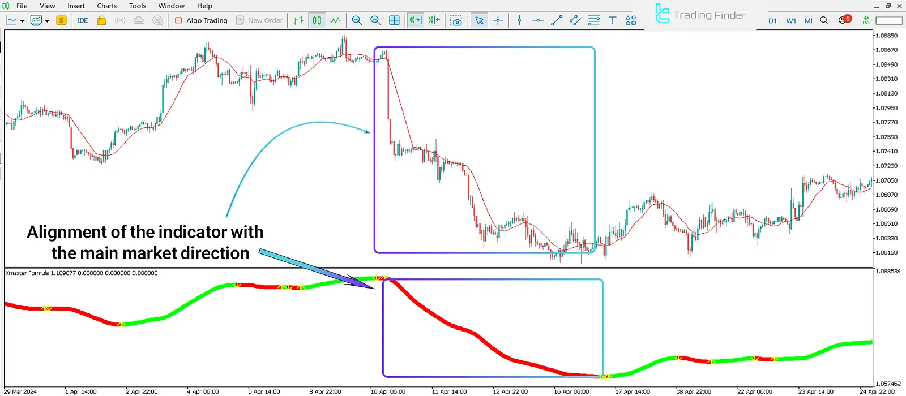Click the Algo Trading button
The height and width of the screenshot is (396, 906).
(x=201, y=20)
